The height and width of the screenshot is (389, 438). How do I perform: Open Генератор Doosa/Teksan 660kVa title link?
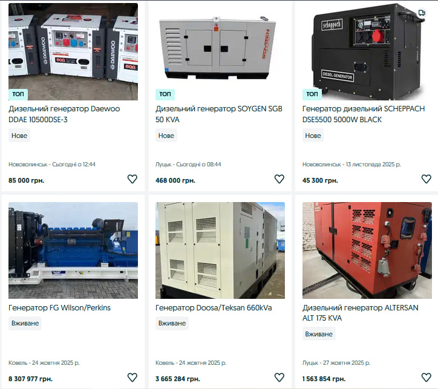tap(214, 308)
